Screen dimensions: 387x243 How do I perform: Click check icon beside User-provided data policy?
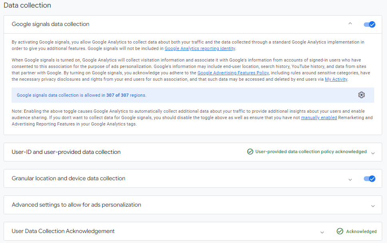pyautogui.click(x=250, y=151)
